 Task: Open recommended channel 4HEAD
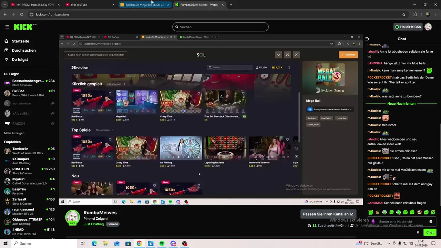(29, 231)
